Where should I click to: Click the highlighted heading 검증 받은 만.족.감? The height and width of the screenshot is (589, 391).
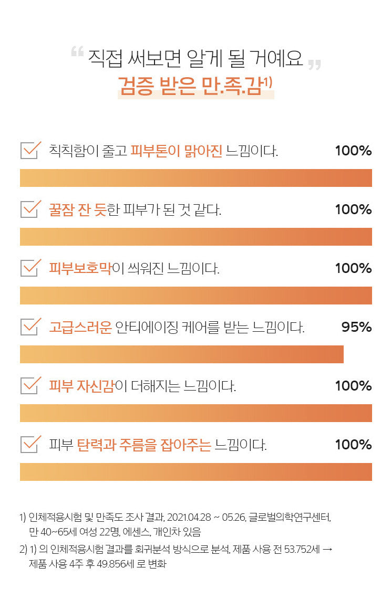194,86
